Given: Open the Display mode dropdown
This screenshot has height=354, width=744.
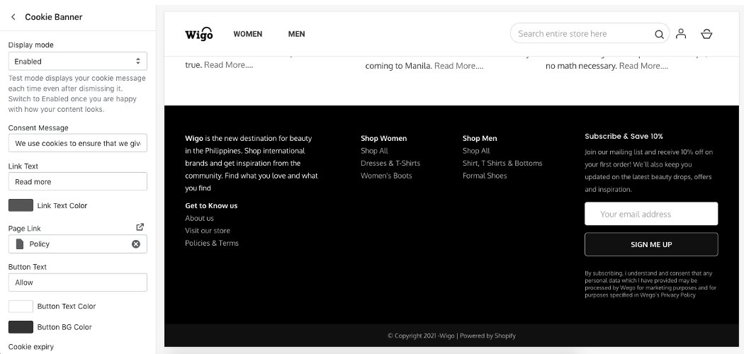Looking at the screenshot, I should [x=77, y=61].
